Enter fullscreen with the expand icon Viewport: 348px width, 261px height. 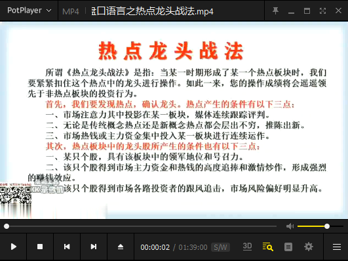[x=322, y=10]
